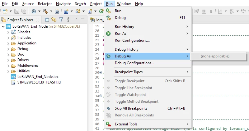Expand the Utilities folder

pyautogui.click(x=8, y=71)
